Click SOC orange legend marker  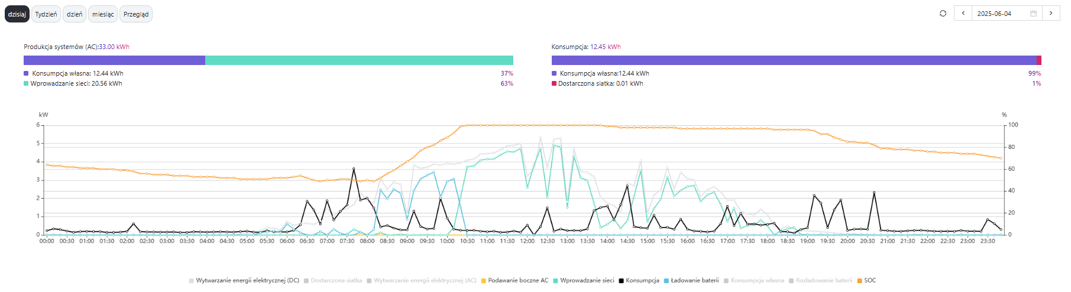point(859,281)
